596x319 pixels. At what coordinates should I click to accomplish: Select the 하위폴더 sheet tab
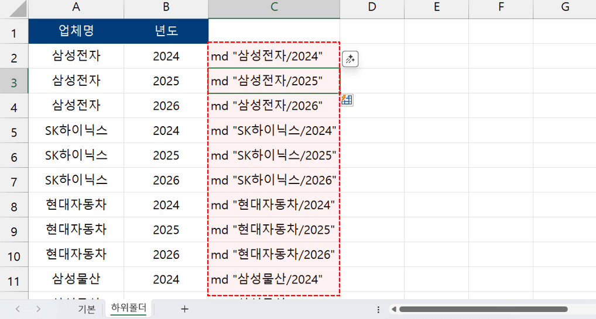click(129, 308)
